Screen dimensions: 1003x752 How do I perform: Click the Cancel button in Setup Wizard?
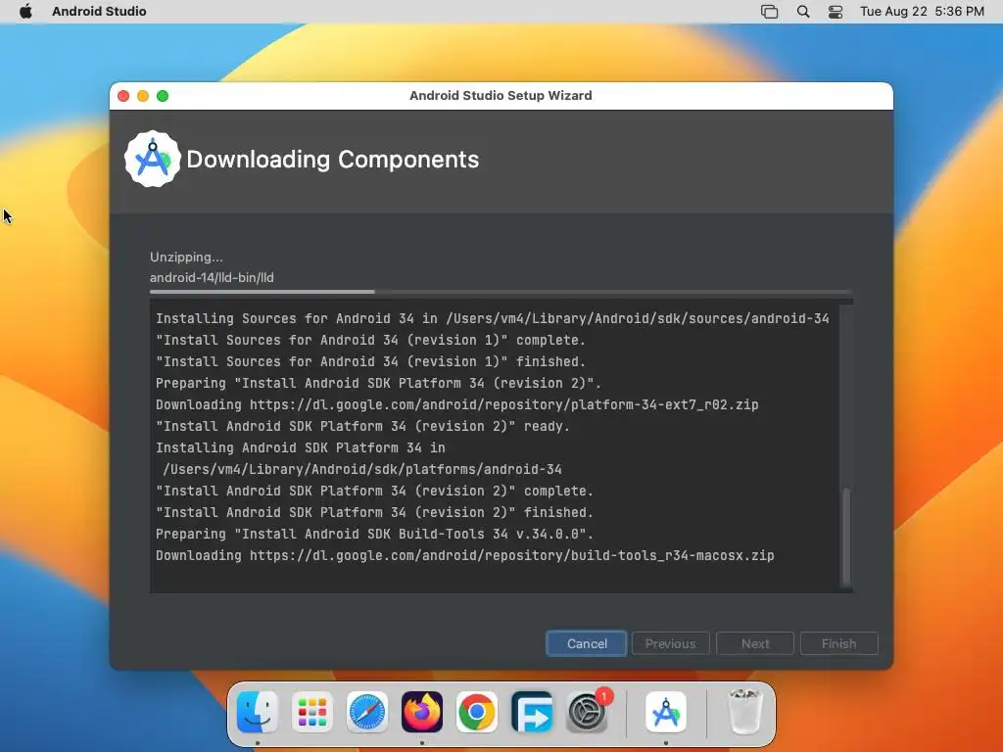point(586,643)
